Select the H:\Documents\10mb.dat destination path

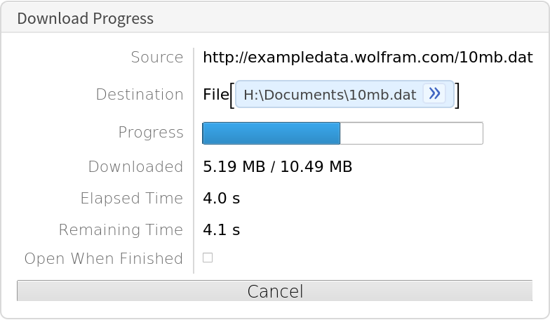point(330,95)
